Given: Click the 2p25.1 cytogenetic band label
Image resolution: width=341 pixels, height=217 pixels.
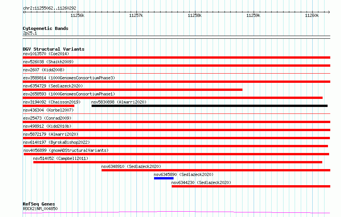Looking at the screenshot, I should (30, 33).
